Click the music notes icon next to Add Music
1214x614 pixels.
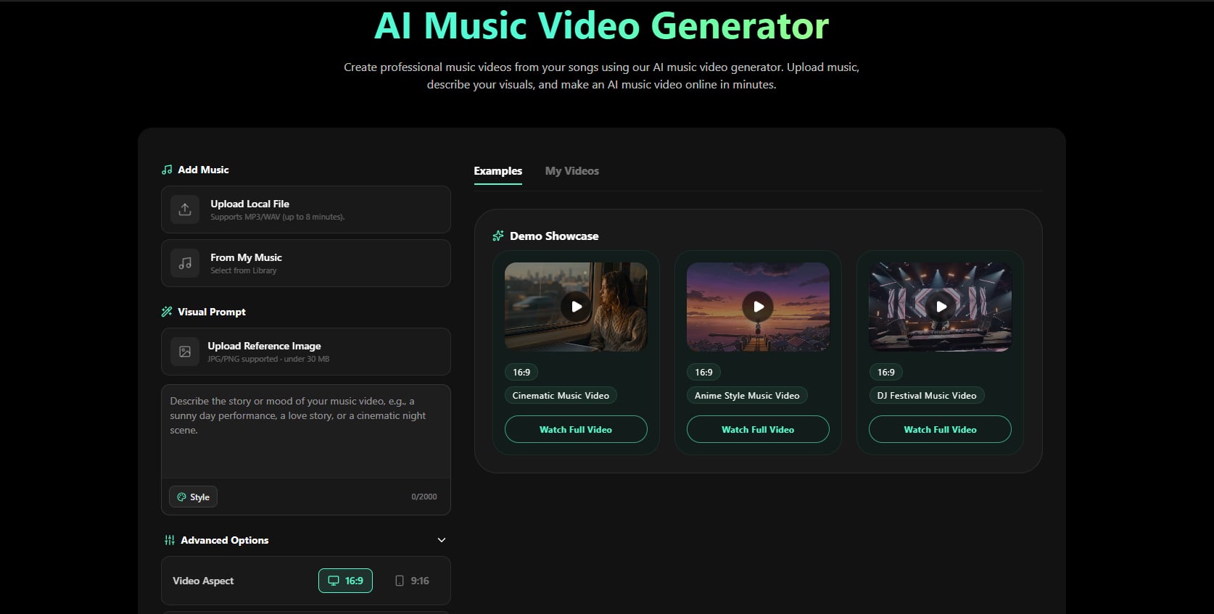(x=167, y=170)
